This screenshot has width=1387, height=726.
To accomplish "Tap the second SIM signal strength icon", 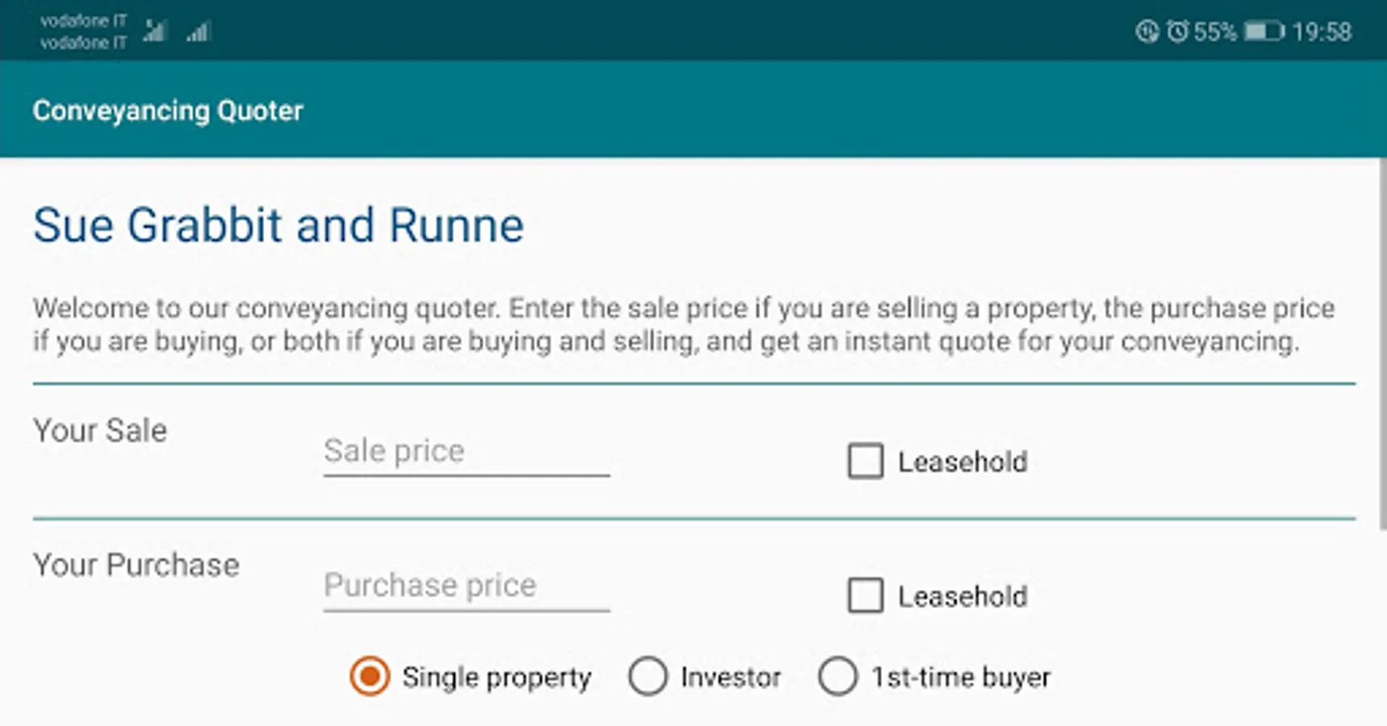I will coord(198,31).
